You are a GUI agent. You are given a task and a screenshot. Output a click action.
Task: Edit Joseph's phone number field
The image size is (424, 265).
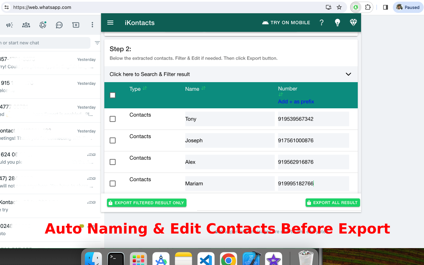tap(313, 140)
